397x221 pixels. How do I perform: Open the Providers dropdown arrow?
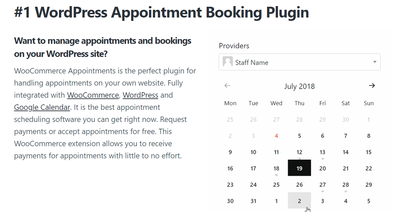coord(375,62)
